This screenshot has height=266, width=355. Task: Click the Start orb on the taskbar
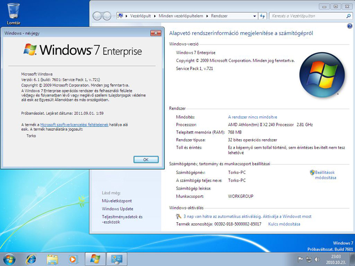pyautogui.click(x=9, y=259)
